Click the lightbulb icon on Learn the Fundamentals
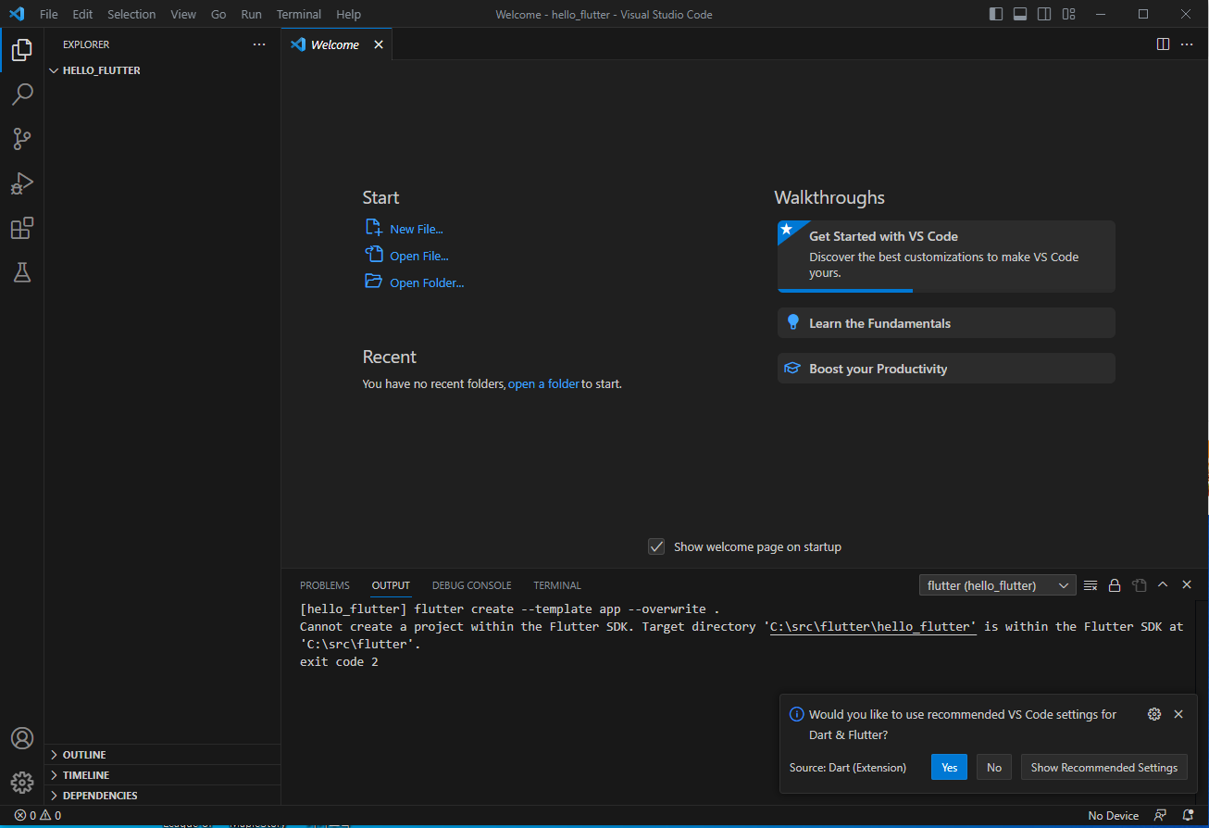Screen dimensions: 1209x828 point(792,322)
